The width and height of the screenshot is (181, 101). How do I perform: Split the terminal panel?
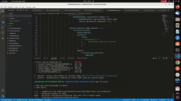pyautogui.click(x=163, y=58)
